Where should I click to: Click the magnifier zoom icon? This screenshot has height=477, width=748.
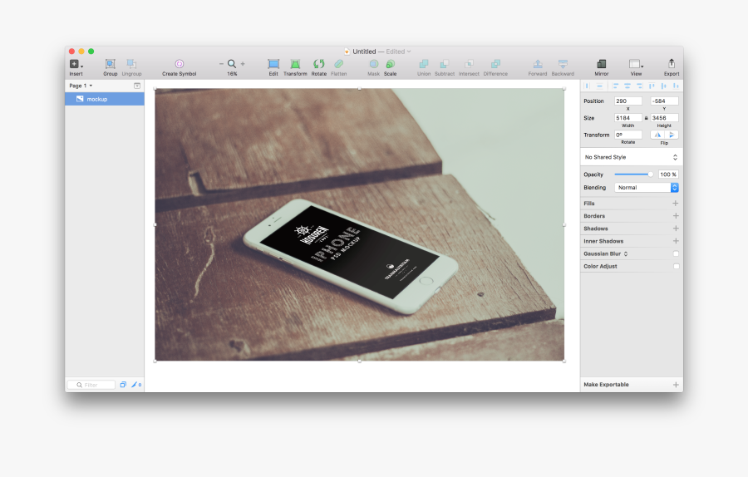pyautogui.click(x=232, y=63)
